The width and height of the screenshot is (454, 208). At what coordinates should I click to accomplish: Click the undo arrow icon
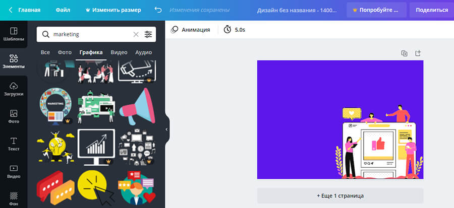(x=158, y=10)
